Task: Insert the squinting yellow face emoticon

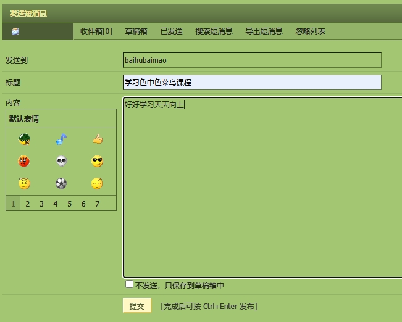Action: (x=24, y=183)
